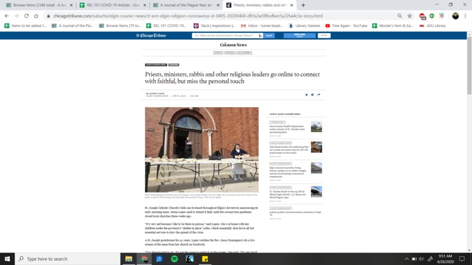Open the Side Street Studio Arts story

289,150
